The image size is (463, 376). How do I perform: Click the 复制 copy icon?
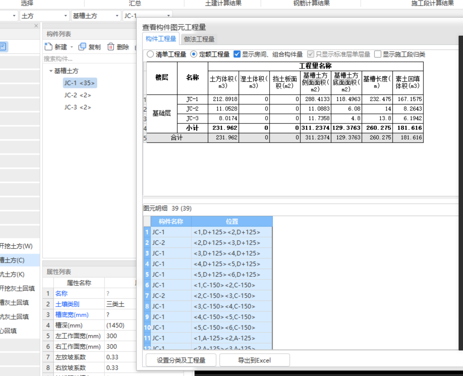tap(82, 47)
